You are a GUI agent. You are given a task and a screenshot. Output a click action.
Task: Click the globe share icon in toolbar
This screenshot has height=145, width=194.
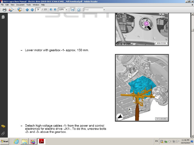coord(19,9)
